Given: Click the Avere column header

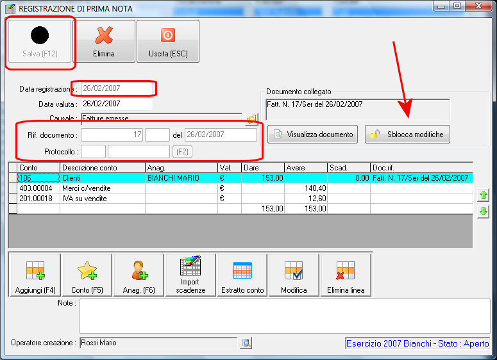Looking at the screenshot, I should [306, 168].
